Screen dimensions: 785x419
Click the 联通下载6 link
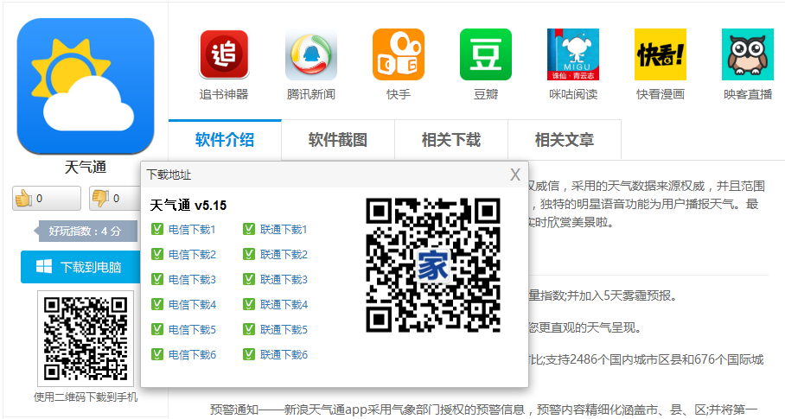pos(284,354)
